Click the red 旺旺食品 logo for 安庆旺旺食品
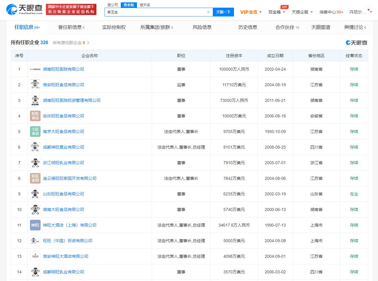The image size is (378, 281). [35, 116]
